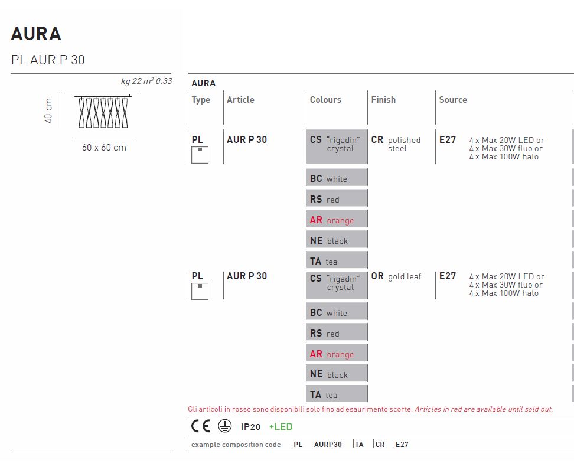The image size is (574, 470).
Task: Select NE black swatch in gold leaf group
Action: (337, 374)
